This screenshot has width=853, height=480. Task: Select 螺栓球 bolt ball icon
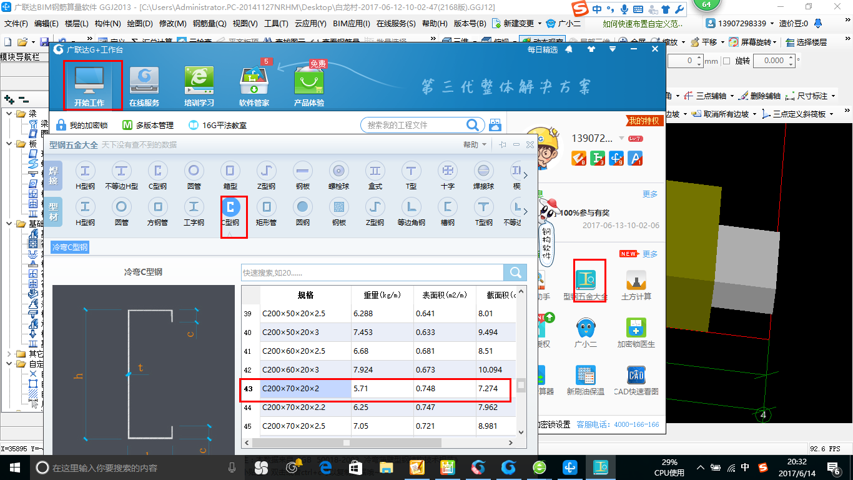(x=339, y=170)
